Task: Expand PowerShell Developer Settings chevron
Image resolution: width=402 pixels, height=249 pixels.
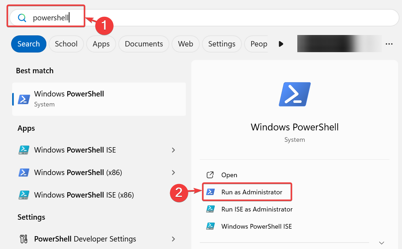Action: click(173, 239)
